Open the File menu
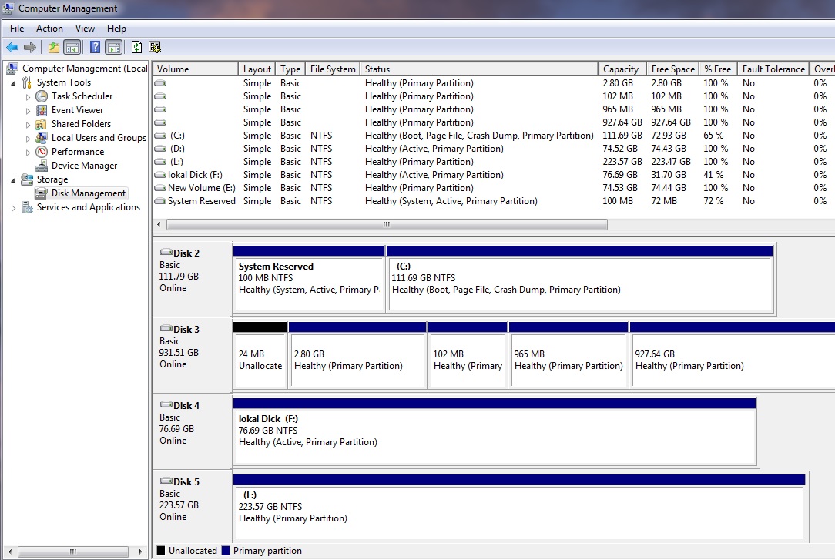Viewport: 835px width, 560px height. 17,29
